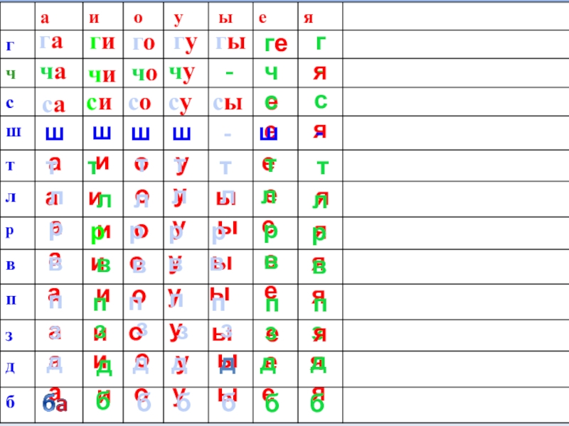Click the pale 'т' under column ы
Viewport: 569px width, 426px height.
tap(225, 168)
